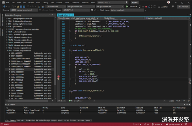Pin the RTOS Threads panel

pyautogui.click(x=187, y=104)
